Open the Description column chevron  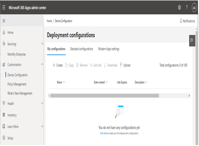pos(146,82)
